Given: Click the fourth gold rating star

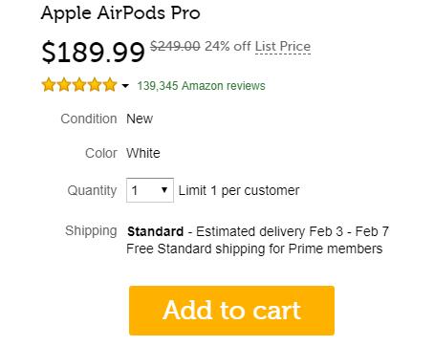Looking at the screenshot, I should (x=95, y=85).
